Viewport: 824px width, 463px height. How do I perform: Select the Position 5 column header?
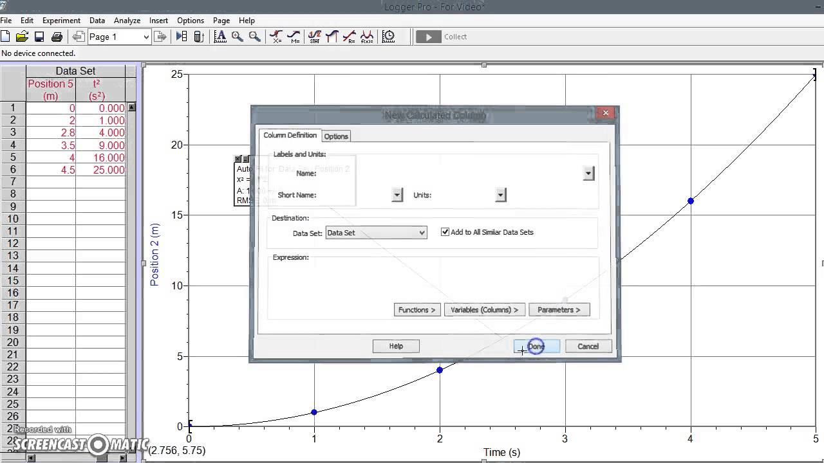pyautogui.click(x=51, y=89)
